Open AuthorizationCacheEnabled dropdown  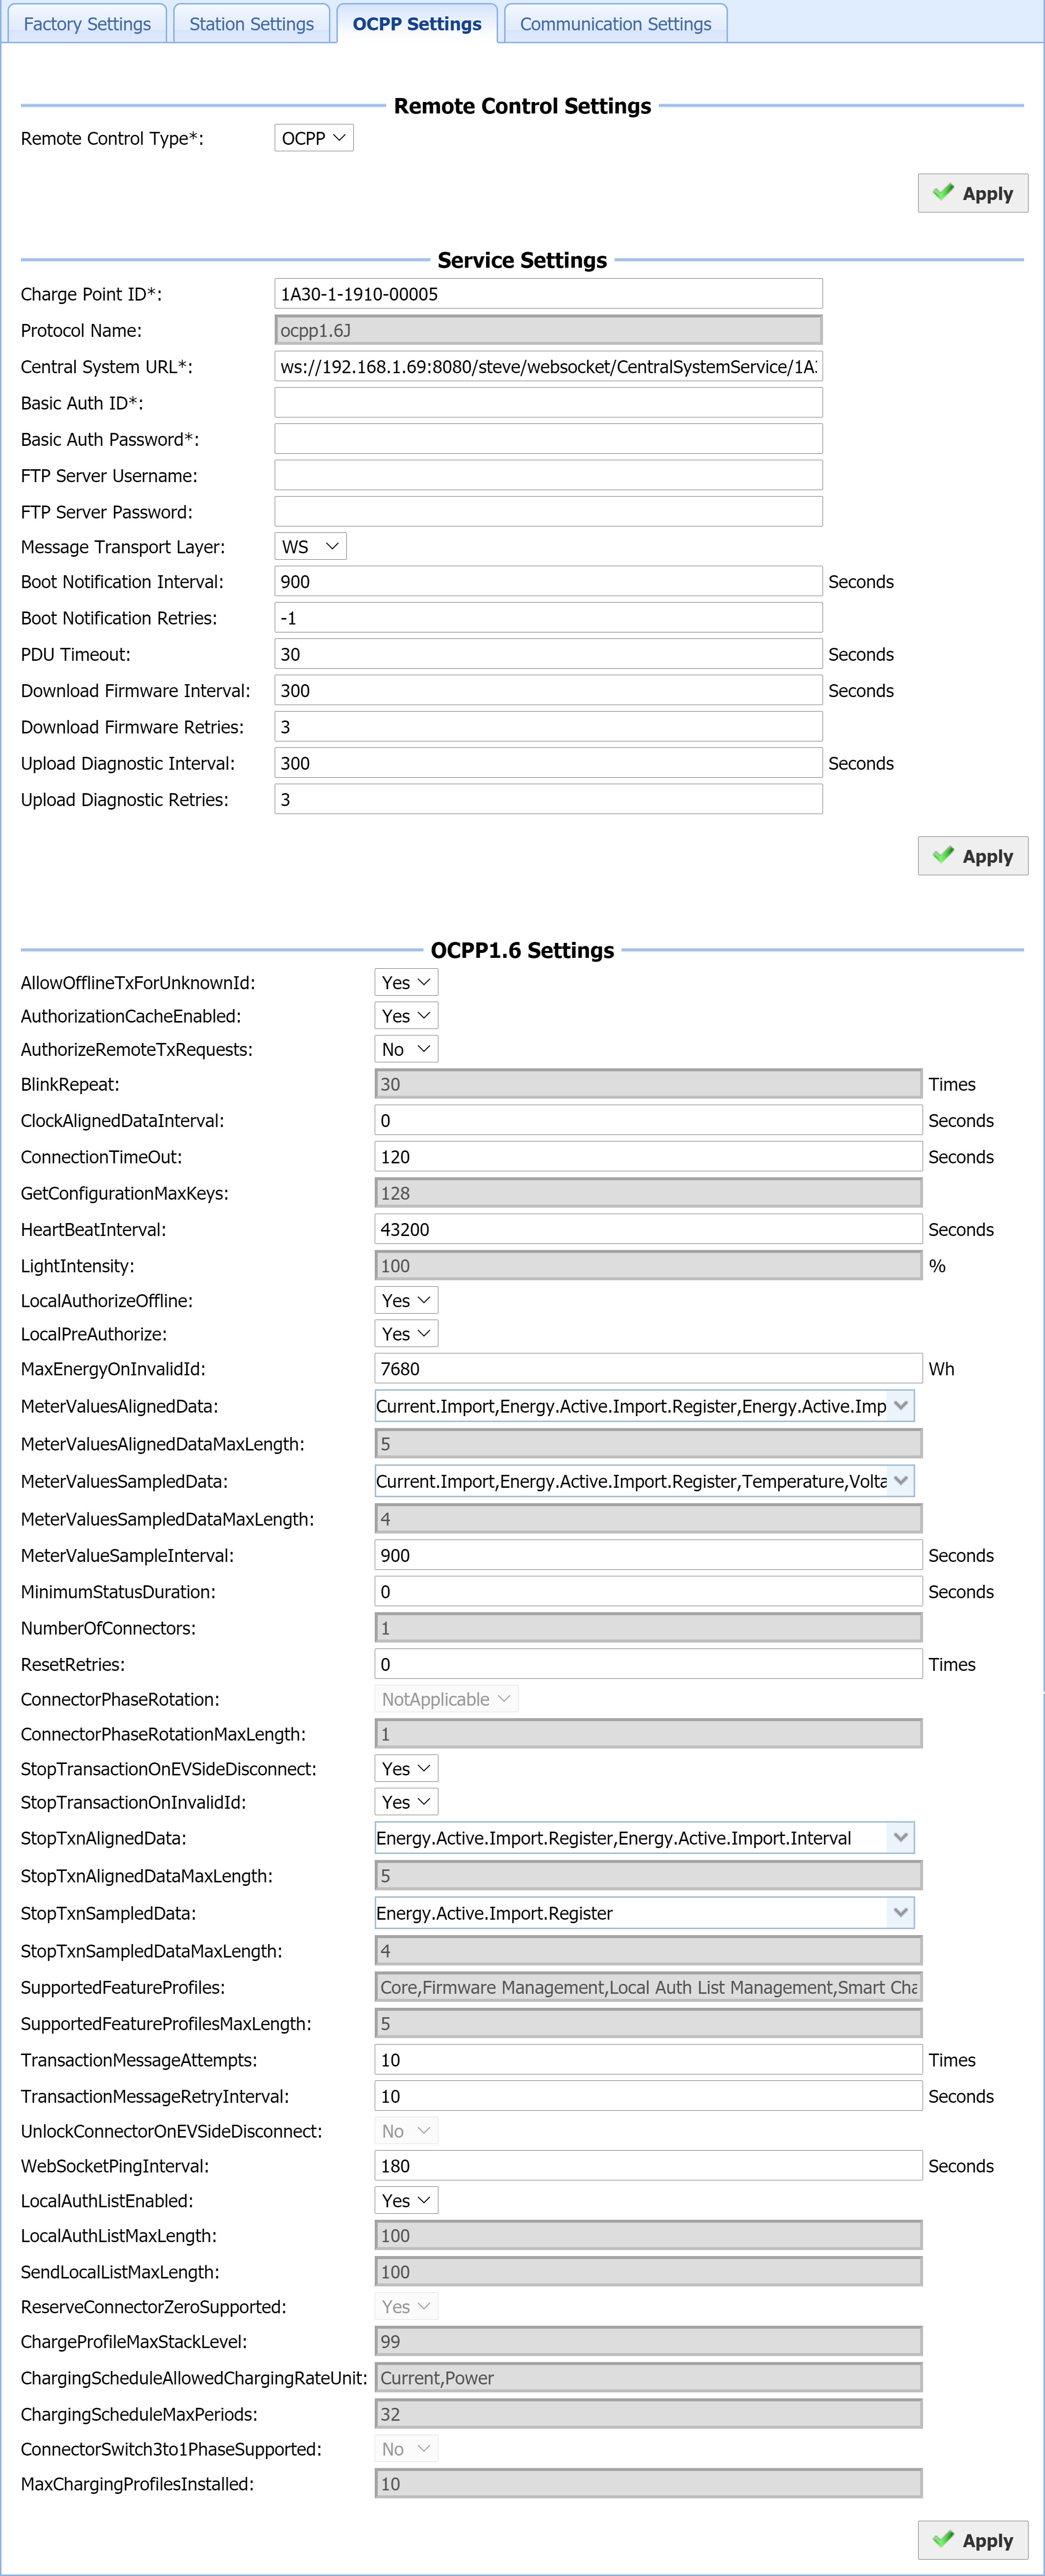[x=406, y=1016]
